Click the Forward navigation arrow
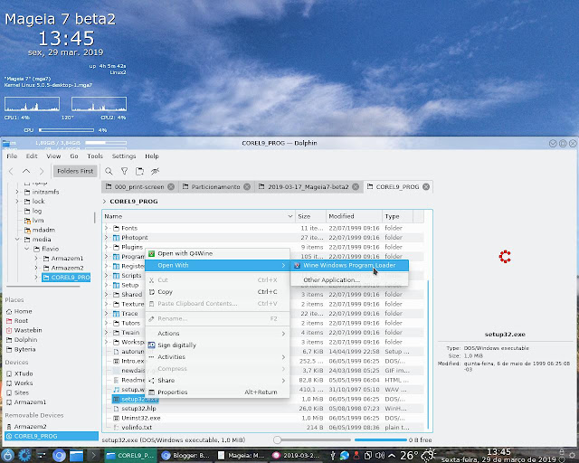Viewport: 579px width, 463px height. tap(42, 171)
